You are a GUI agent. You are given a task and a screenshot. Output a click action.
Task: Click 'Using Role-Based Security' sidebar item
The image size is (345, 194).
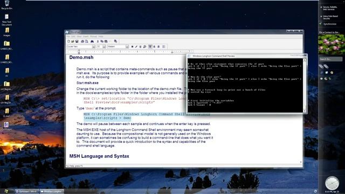click(330, 17)
